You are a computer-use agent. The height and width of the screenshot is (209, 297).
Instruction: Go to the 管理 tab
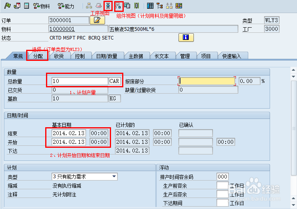click(185, 56)
